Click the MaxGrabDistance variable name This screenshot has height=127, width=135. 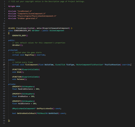25,89
